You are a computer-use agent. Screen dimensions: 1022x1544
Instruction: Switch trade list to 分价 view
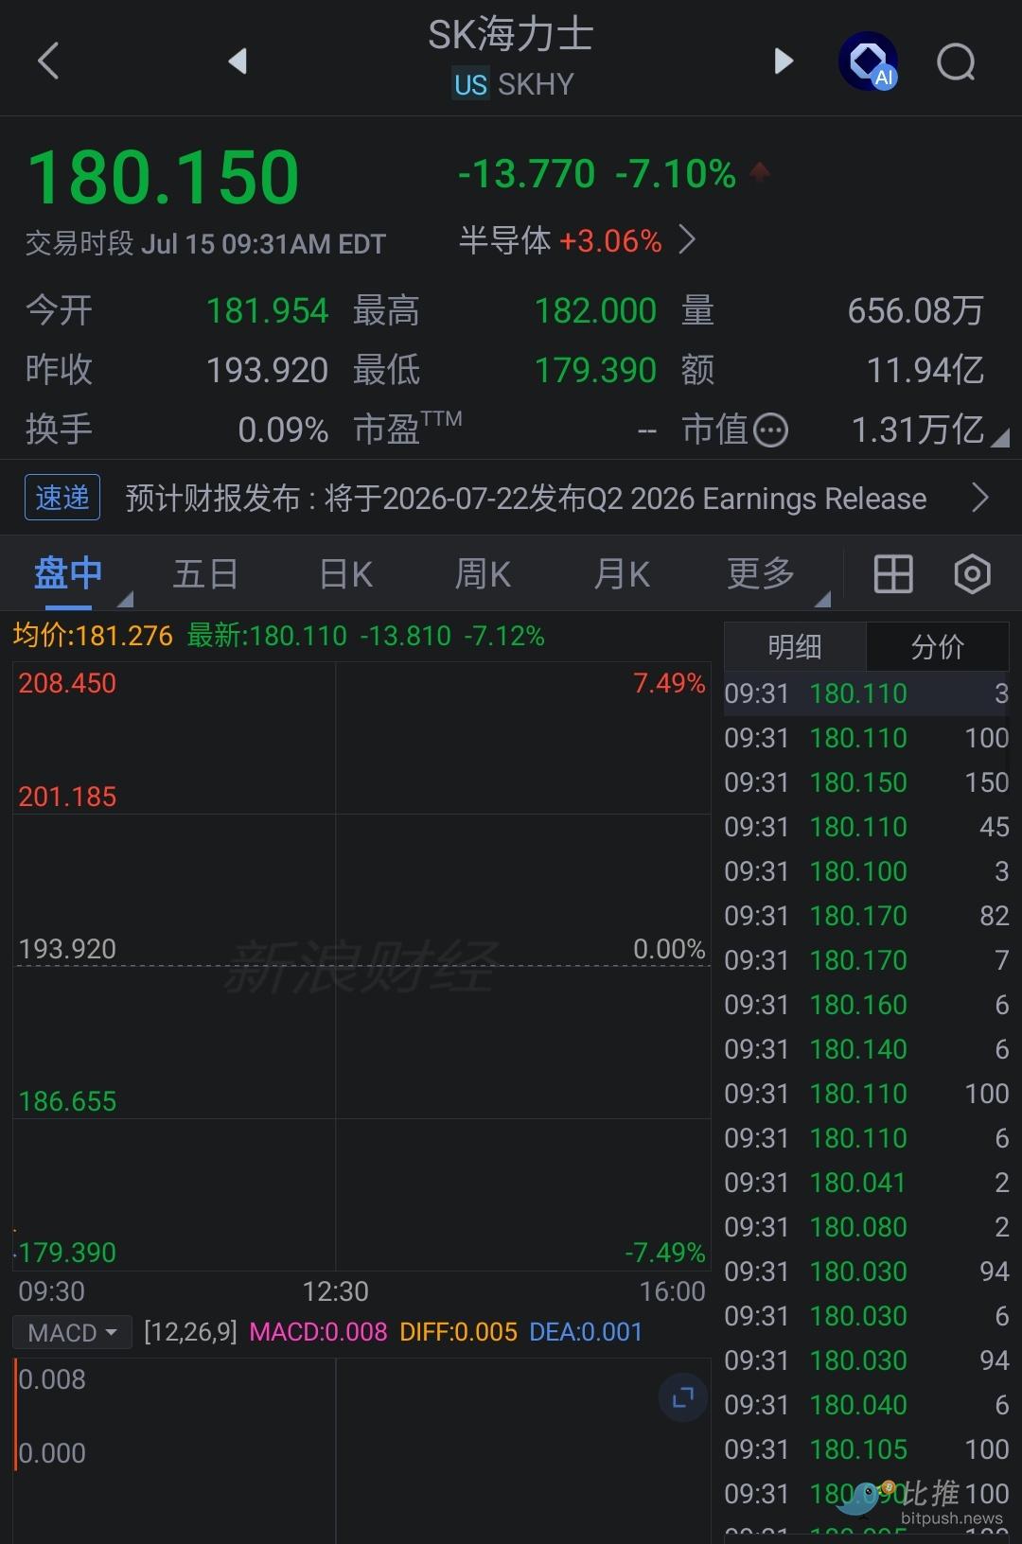(x=937, y=647)
